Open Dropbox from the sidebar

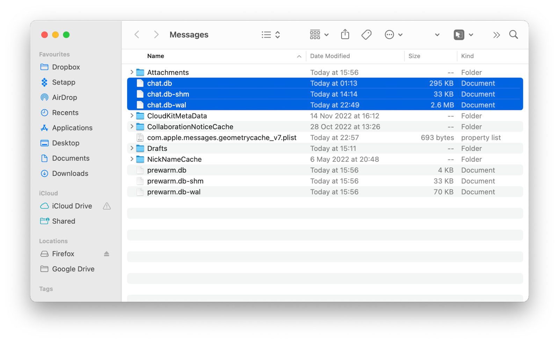tap(67, 67)
